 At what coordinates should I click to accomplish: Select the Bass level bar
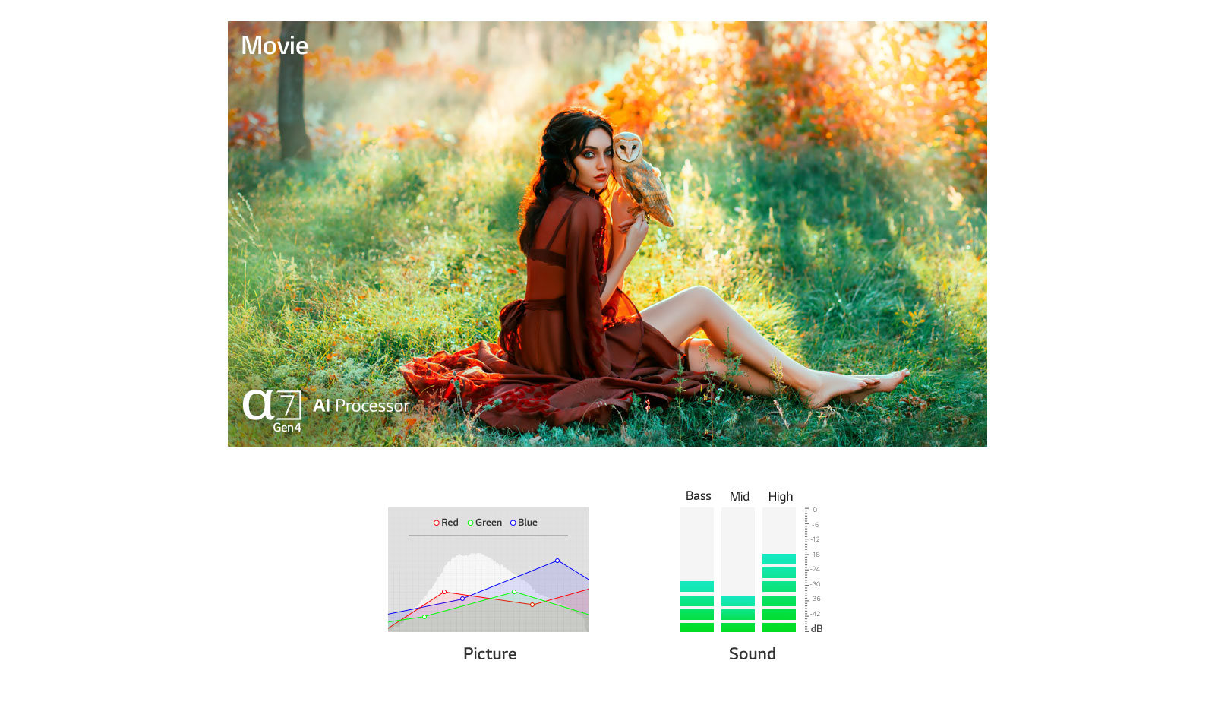point(697,570)
